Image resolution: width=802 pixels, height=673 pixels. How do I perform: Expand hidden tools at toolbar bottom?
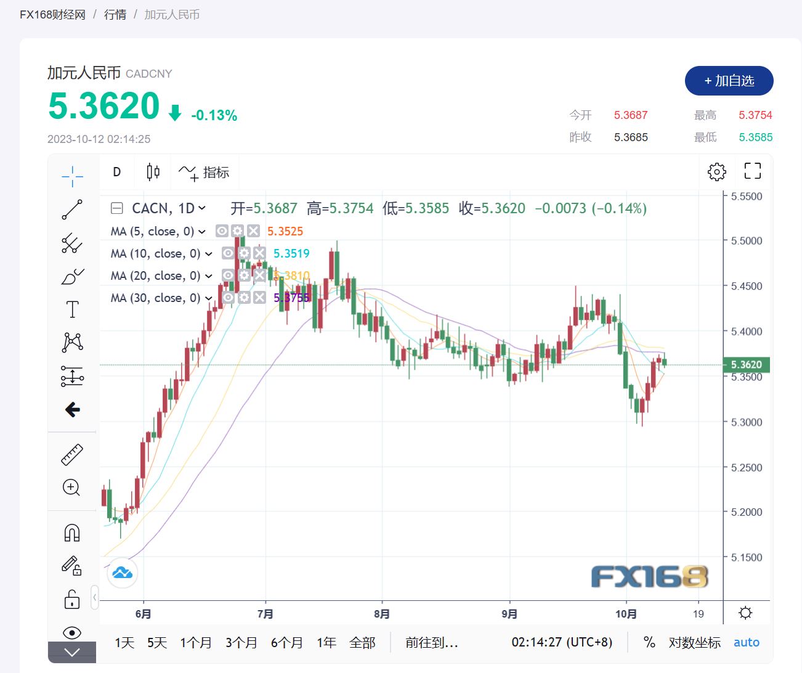[72, 652]
